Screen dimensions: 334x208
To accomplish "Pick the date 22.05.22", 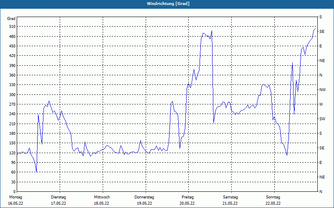I will (x=273, y=203).
